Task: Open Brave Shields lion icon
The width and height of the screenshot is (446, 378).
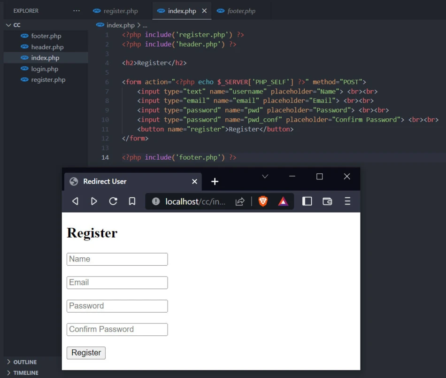Action: click(263, 201)
